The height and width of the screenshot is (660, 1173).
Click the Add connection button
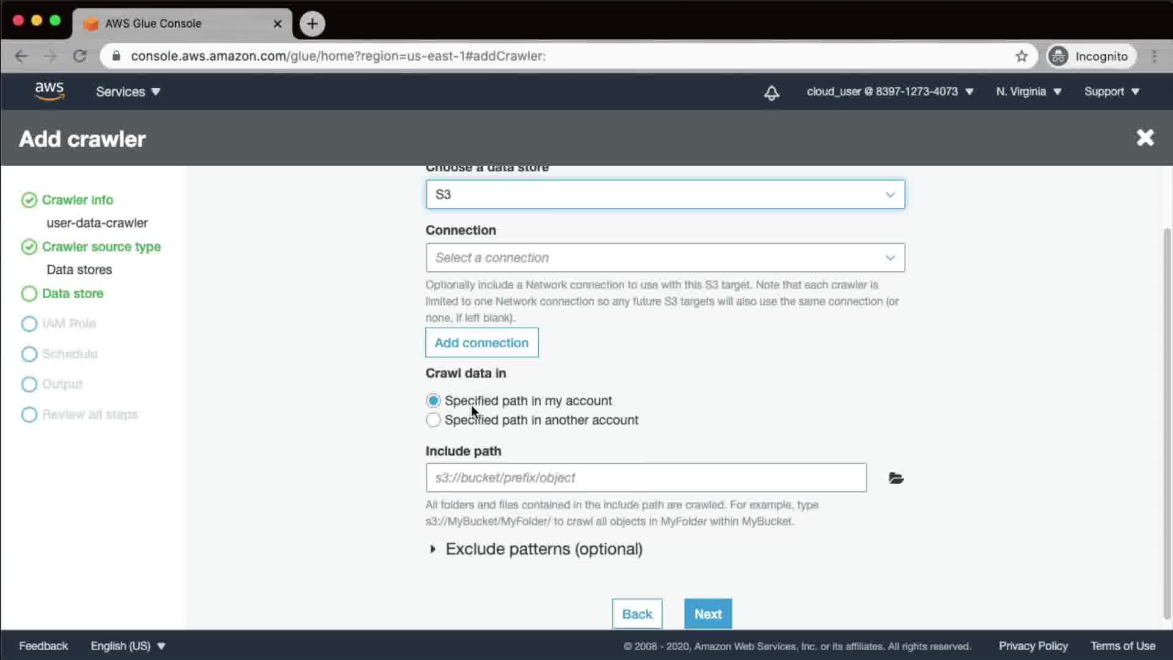pos(481,343)
